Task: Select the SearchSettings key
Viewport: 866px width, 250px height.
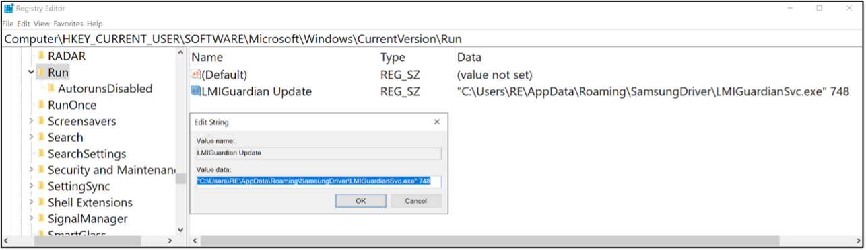Action: [87, 154]
